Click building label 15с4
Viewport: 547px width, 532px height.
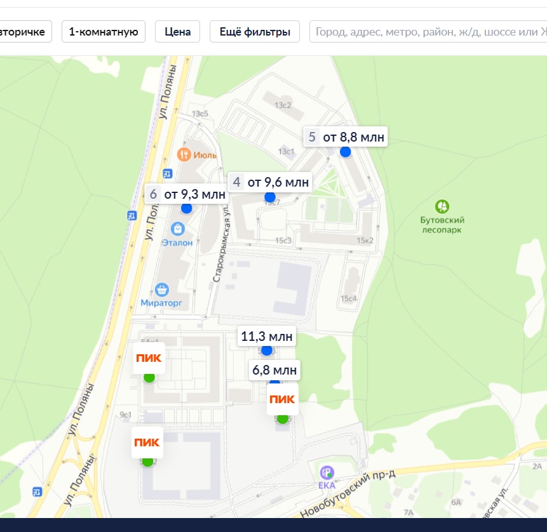349,298
